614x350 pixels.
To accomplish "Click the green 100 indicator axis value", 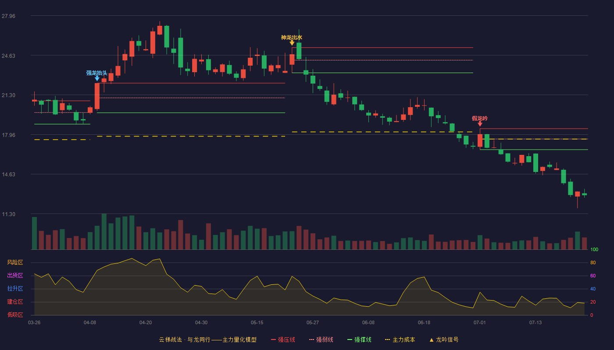I will [594, 250].
